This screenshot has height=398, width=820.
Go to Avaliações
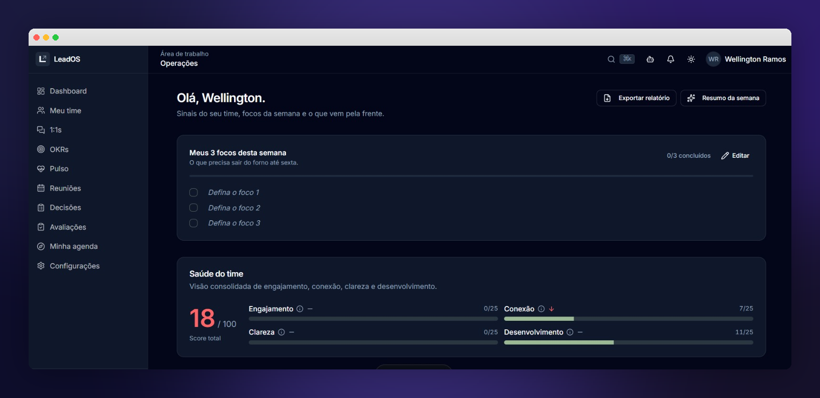pyautogui.click(x=88, y=227)
